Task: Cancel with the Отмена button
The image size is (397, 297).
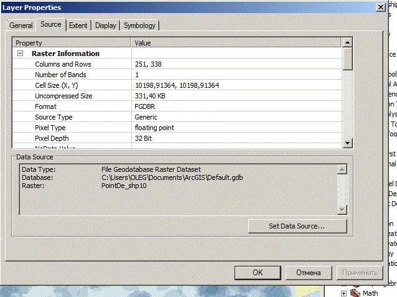Action: [309, 273]
